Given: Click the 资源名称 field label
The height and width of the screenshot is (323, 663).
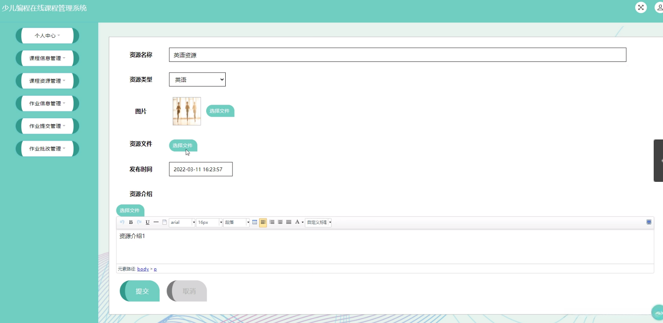Looking at the screenshot, I should click(x=141, y=55).
